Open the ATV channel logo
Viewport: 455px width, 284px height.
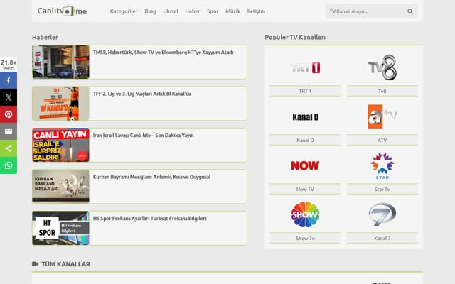pyautogui.click(x=382, y=116)
